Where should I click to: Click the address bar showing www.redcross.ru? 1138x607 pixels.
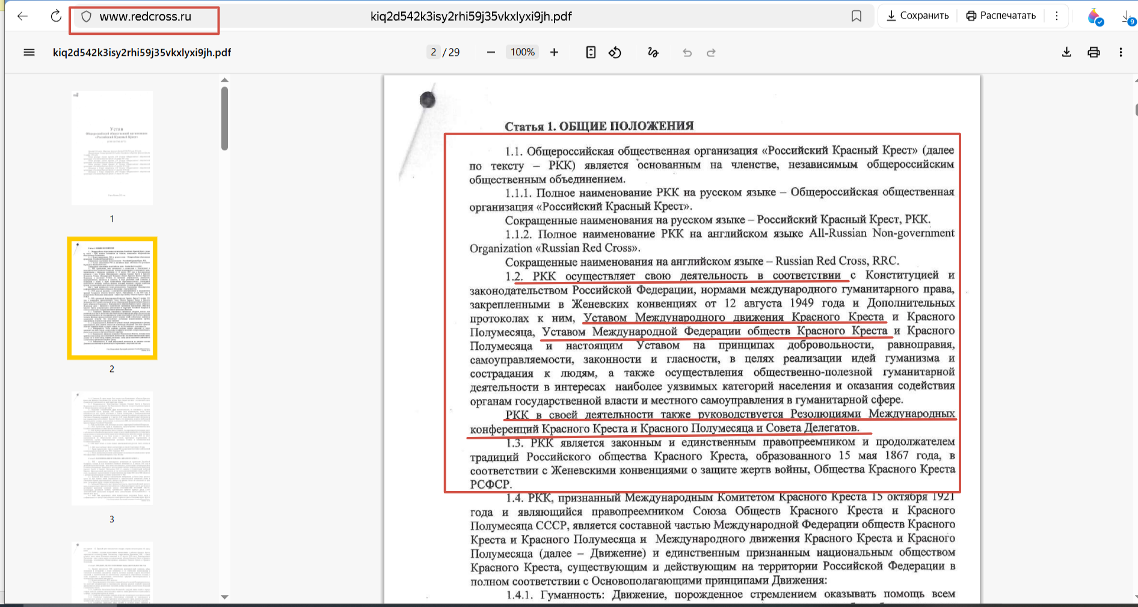[144, 16]
